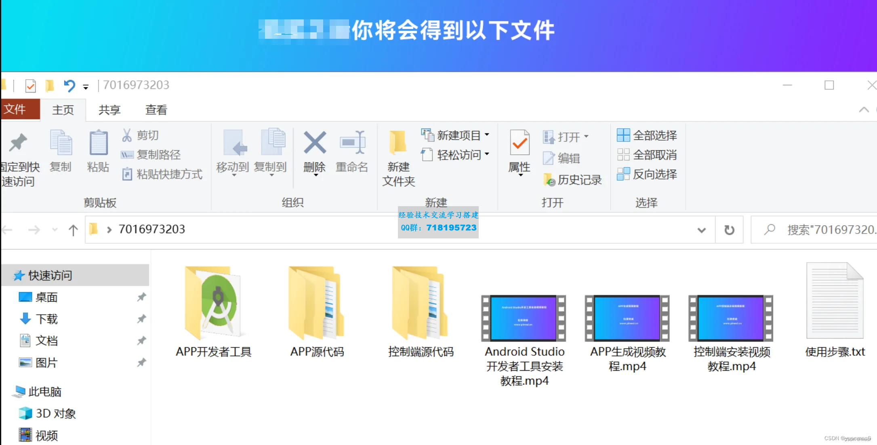Select the 使用步骤.txt file
The image size is (877, 445).
click(835, 310)
